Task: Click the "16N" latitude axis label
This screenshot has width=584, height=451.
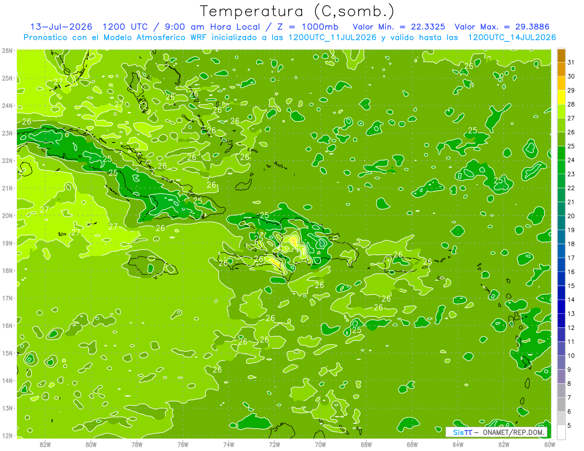Action: [7, 325]
